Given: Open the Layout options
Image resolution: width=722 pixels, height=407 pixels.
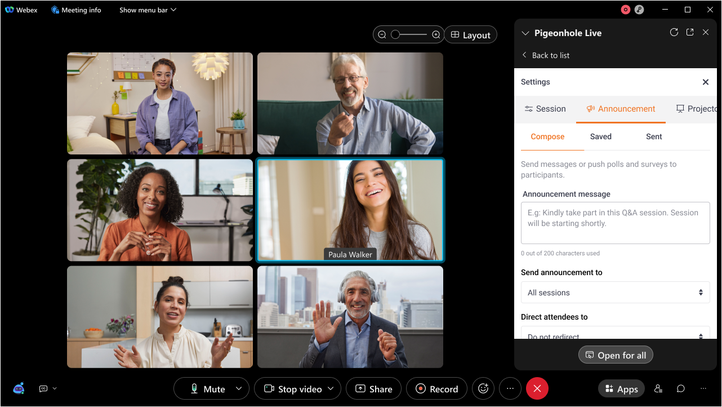Looking at the screenshot, I should 471,35.
